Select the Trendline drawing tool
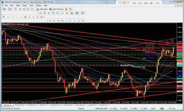 click(x=21, y=17)
